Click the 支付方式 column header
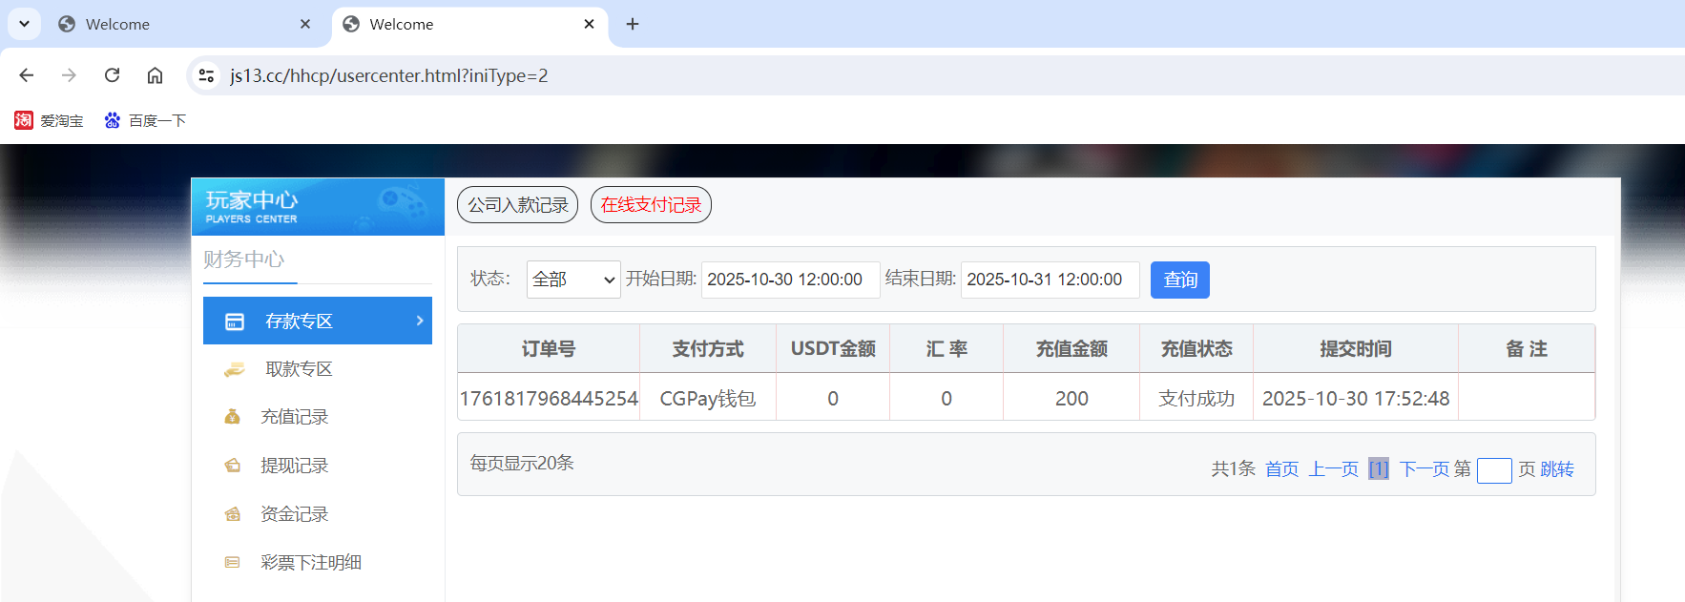The height and width of the screenshot is (602, 1685). pos(708,349)
